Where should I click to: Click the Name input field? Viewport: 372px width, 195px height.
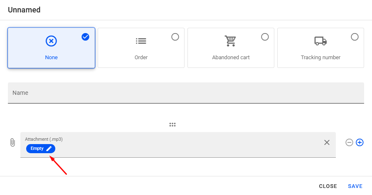click(x=186, y=93)
